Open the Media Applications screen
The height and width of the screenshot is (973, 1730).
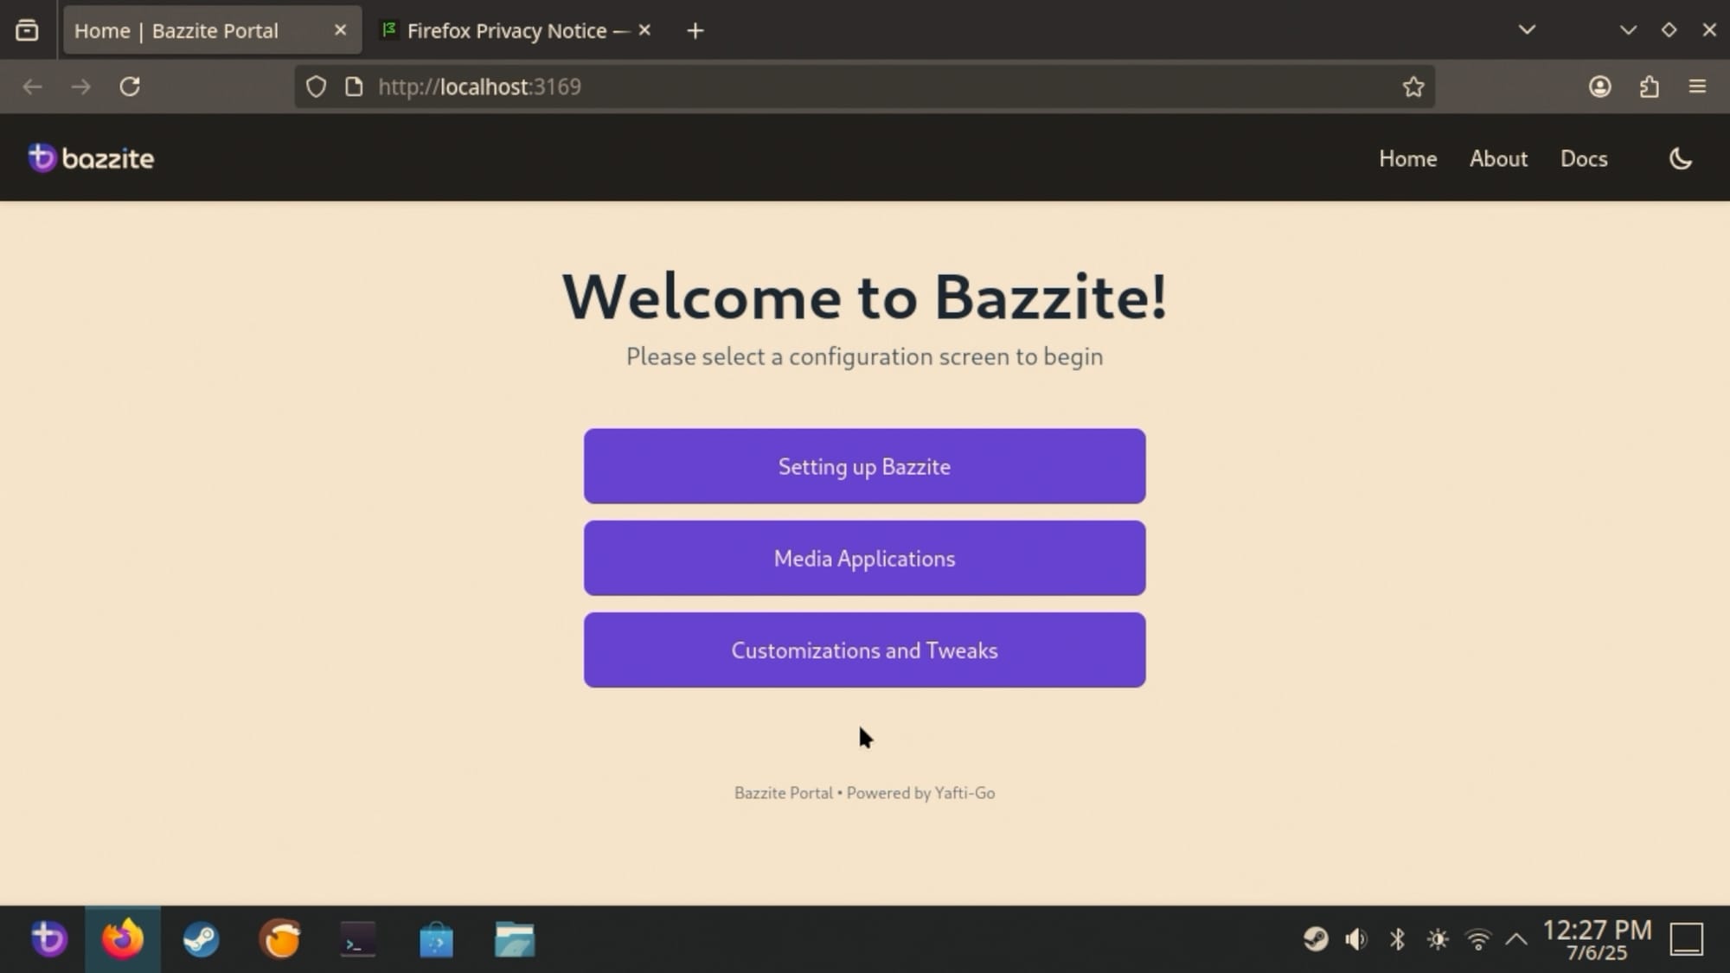pyautogui.click(x=864, y=558)
